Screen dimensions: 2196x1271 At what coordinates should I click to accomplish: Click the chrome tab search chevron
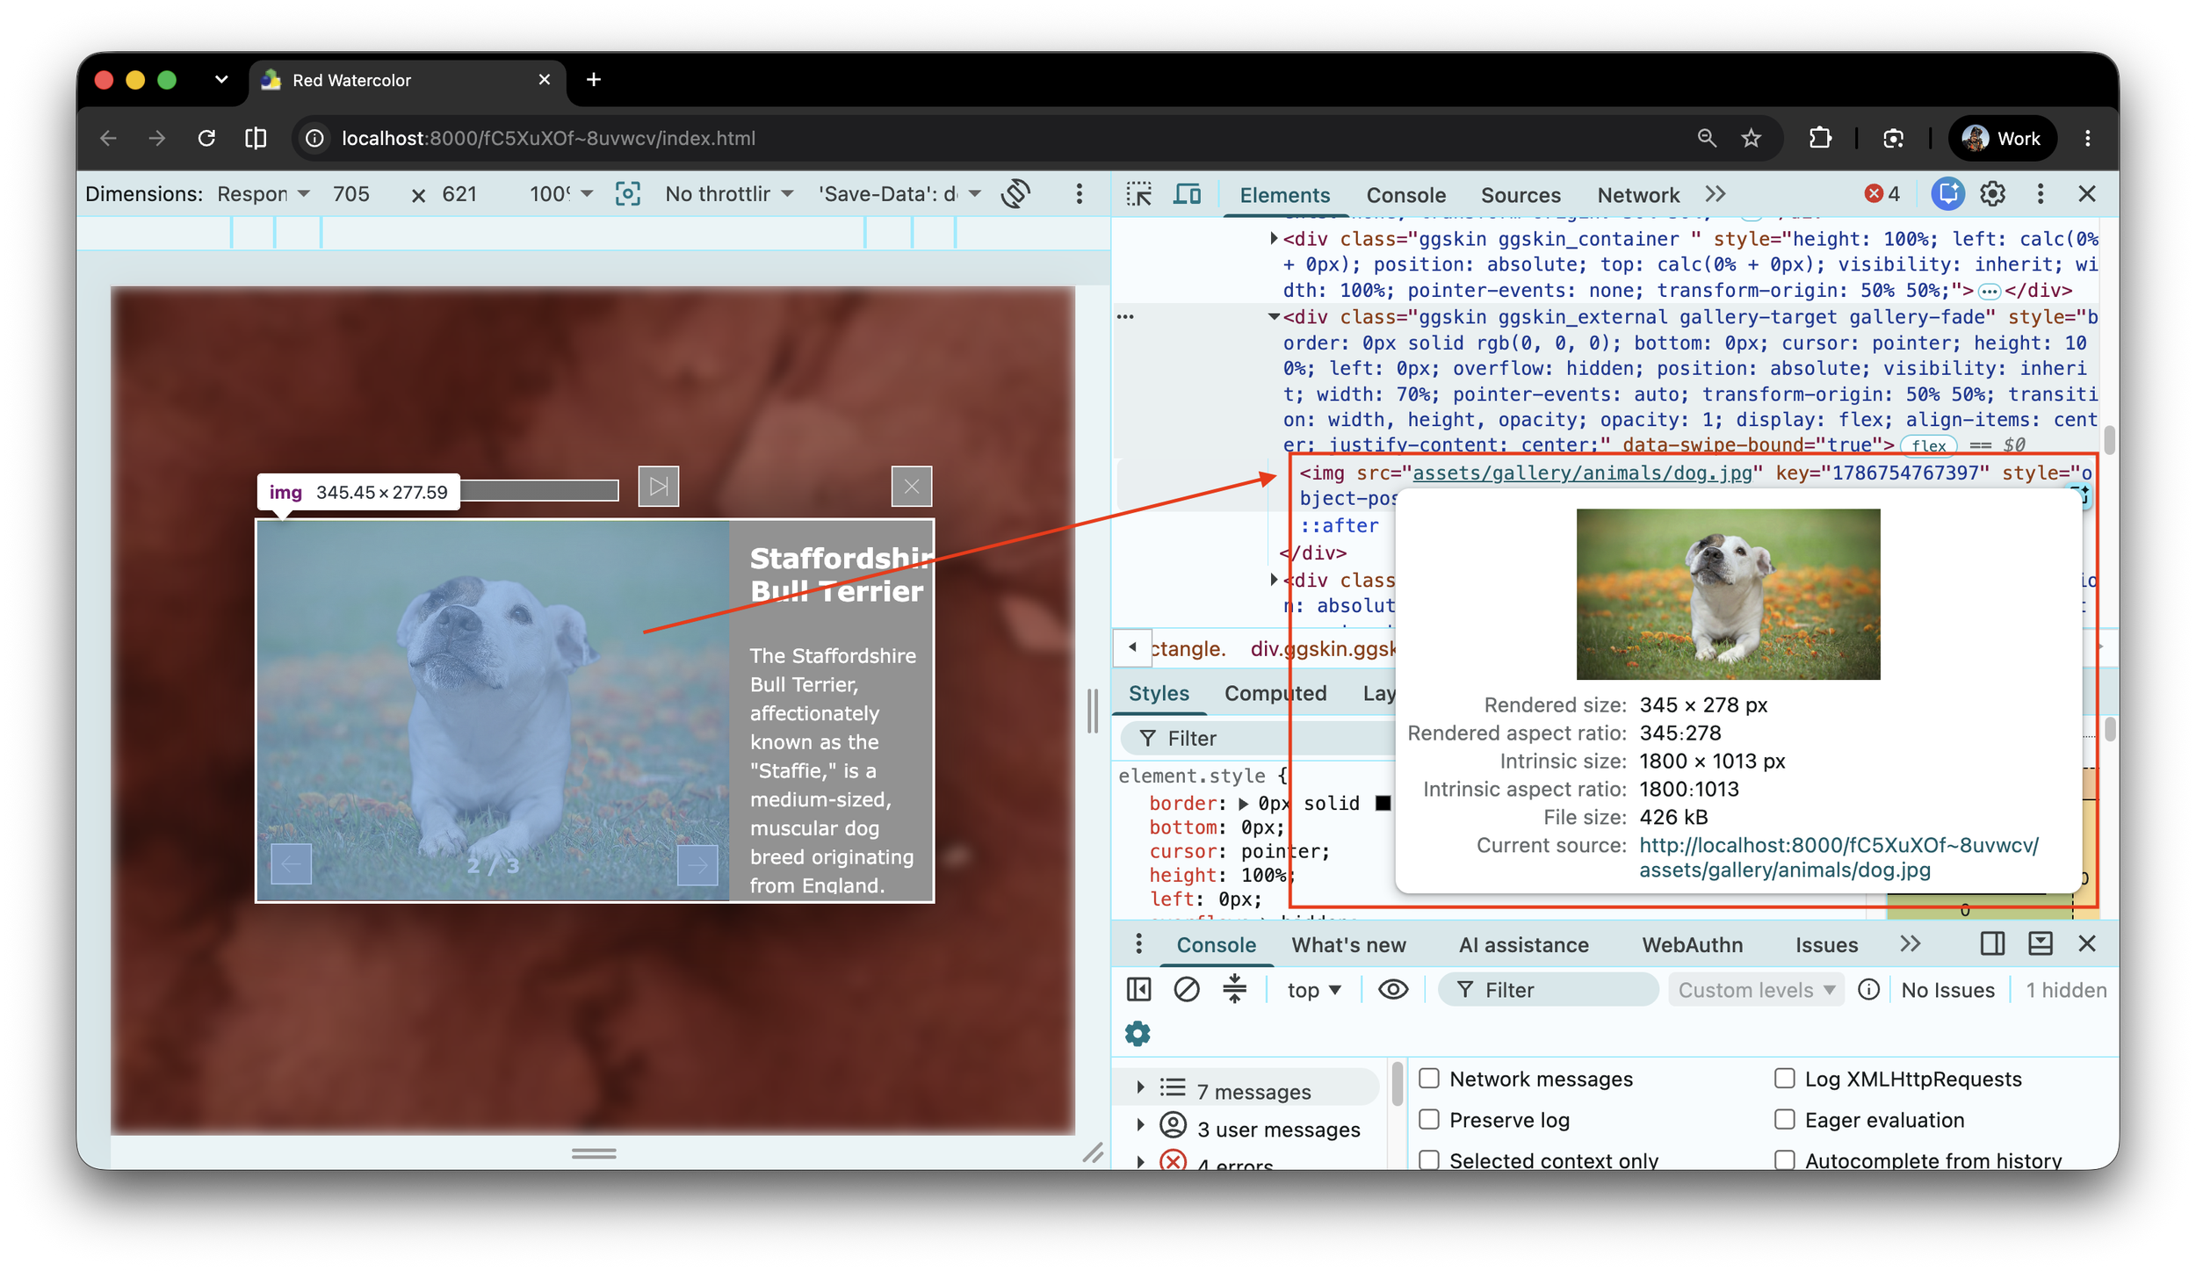point(221,80)
